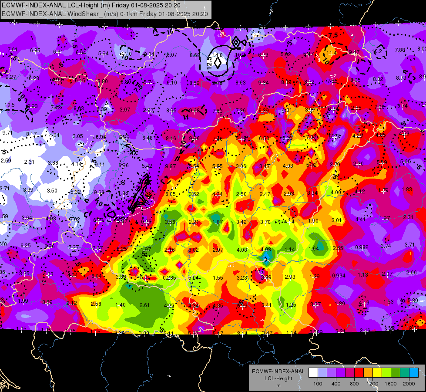Click the 8.17 map value
Image resolution: width=426 pixels, height=392 pixels.
(31, 134)
